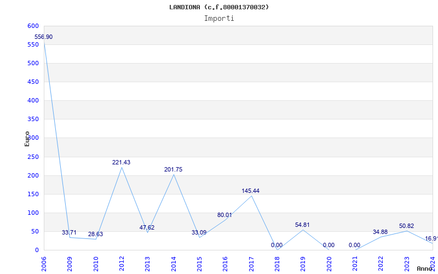Select the 28.63 data label
The width and height of the screenshot is (438, 274).
click(95, 234)
